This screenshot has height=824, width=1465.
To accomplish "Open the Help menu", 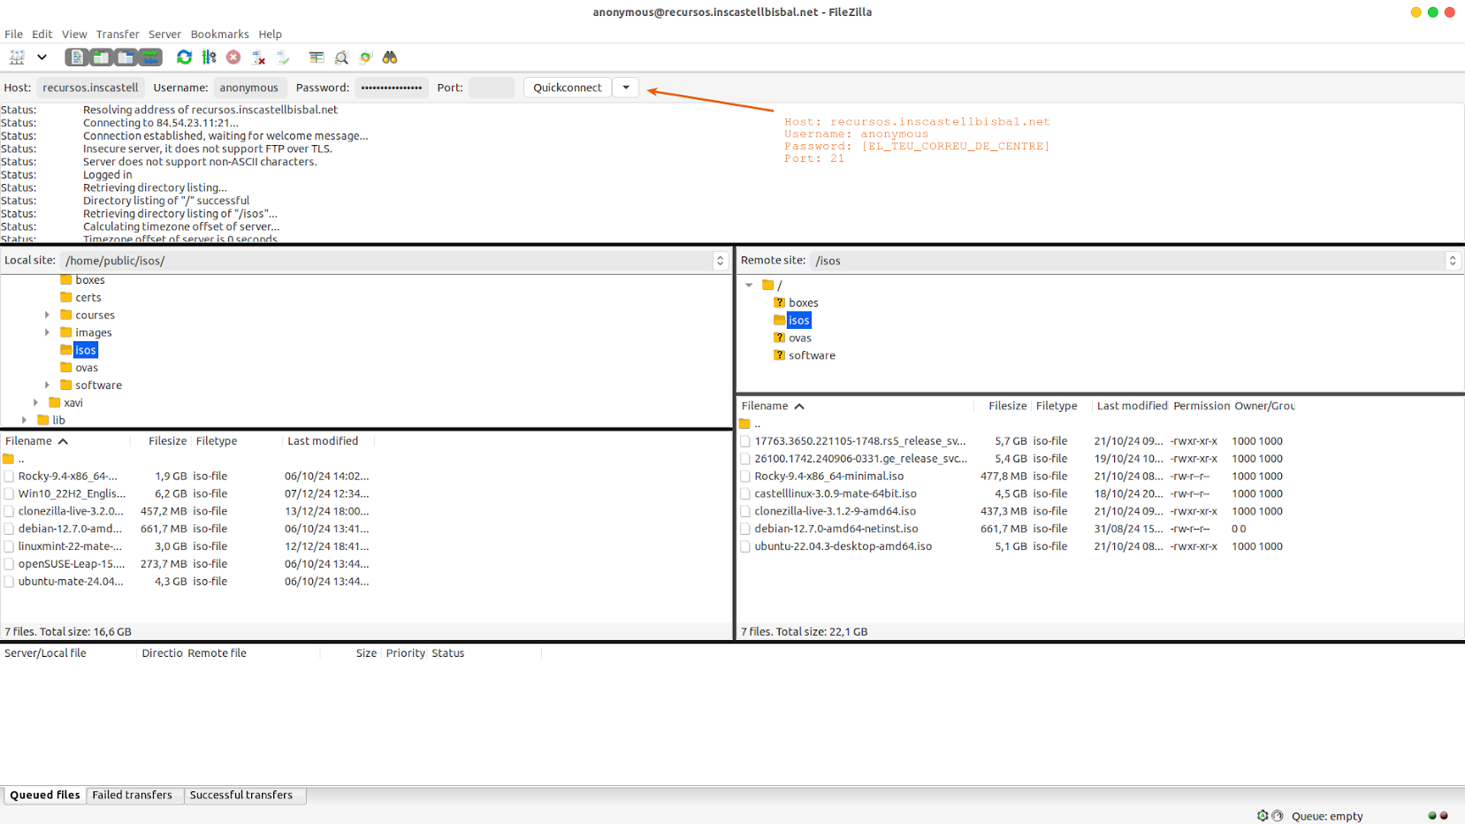I will pyautogui.click(x=270, y=34).
